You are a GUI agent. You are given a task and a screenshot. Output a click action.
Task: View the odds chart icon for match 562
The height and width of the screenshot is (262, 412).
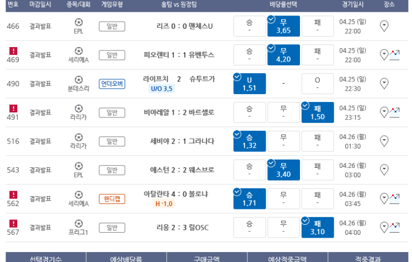pyautogui.click(x=394, y=199)
